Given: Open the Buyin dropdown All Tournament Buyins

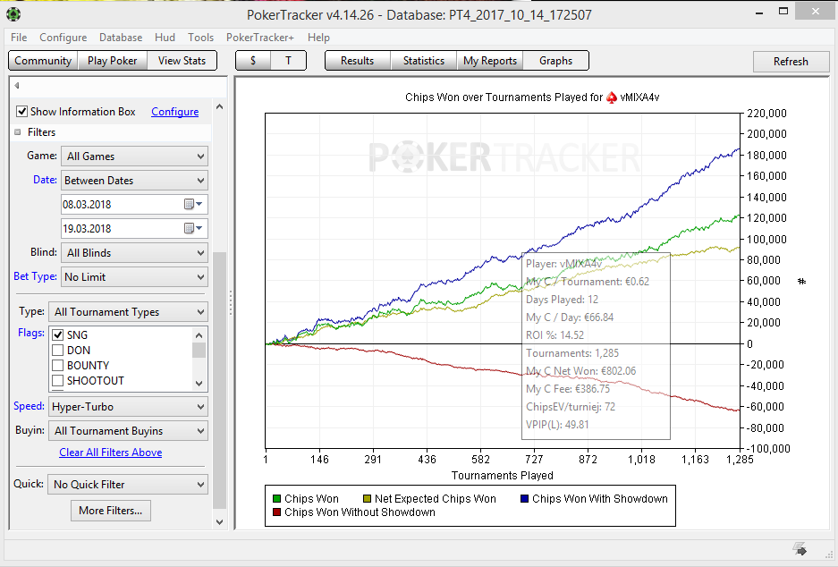Looking at the screenshot, I should click(128, 431).
